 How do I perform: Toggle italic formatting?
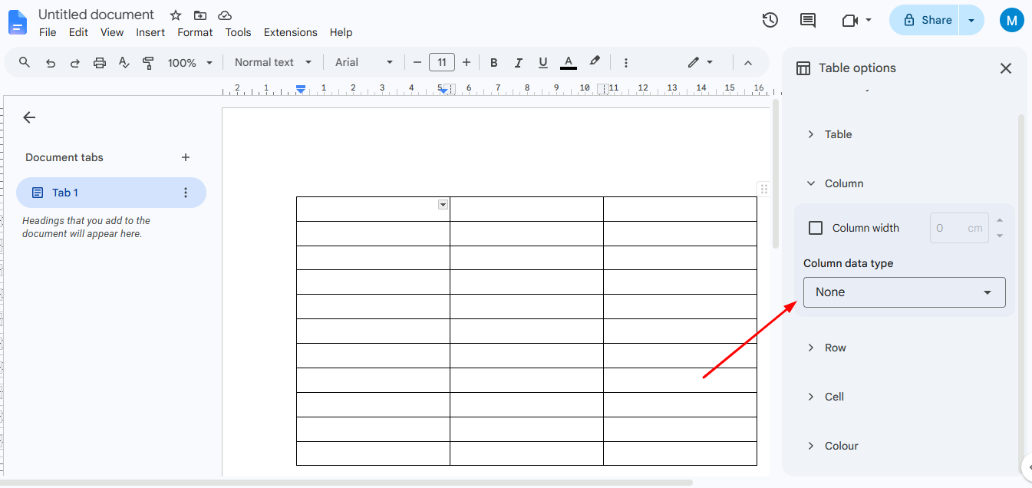point(519,63)
